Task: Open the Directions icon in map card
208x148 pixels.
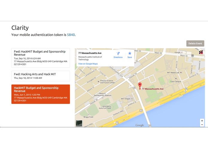Action: 118,55
